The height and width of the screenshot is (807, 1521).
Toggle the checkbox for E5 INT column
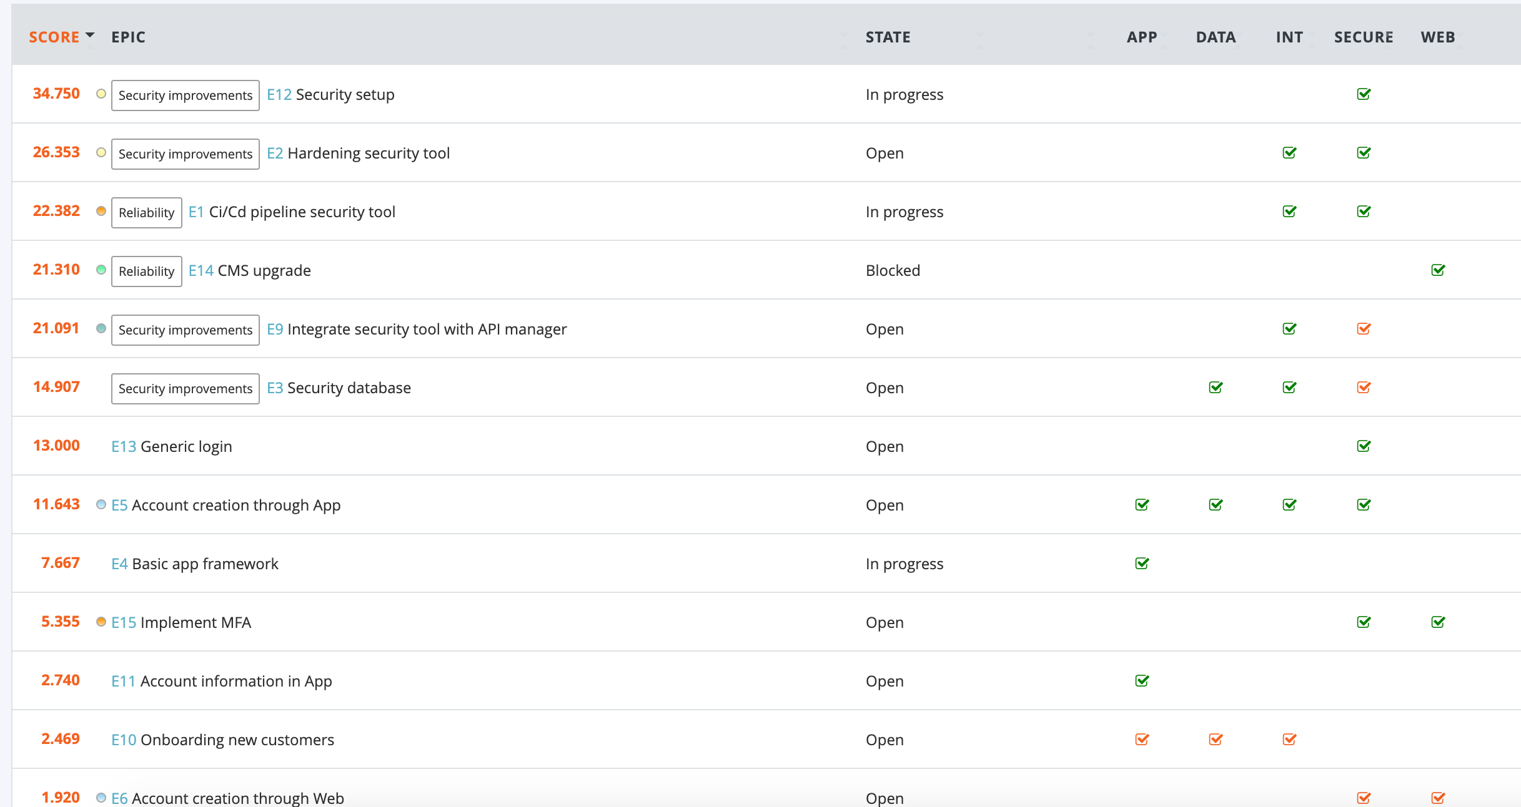pyautogui.click(x=1290, y=504)
